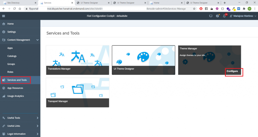Collapse the Content Management section
The width and height of the screenshot is (258, 137).
[x=38, y=40]
